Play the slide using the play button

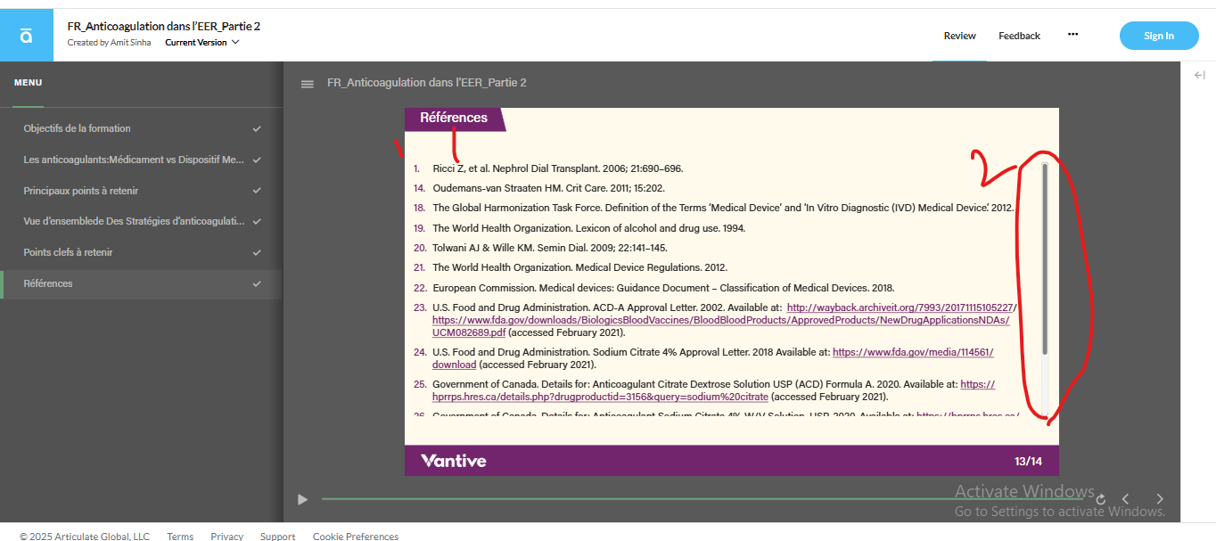click(x=302, y=499)
